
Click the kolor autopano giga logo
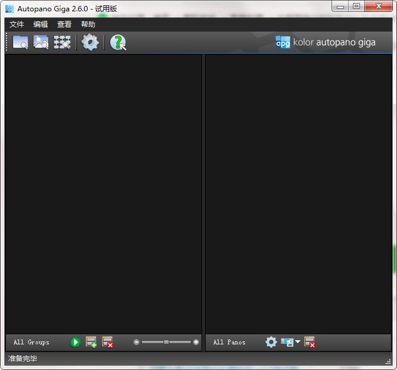(x=325, y=42)
